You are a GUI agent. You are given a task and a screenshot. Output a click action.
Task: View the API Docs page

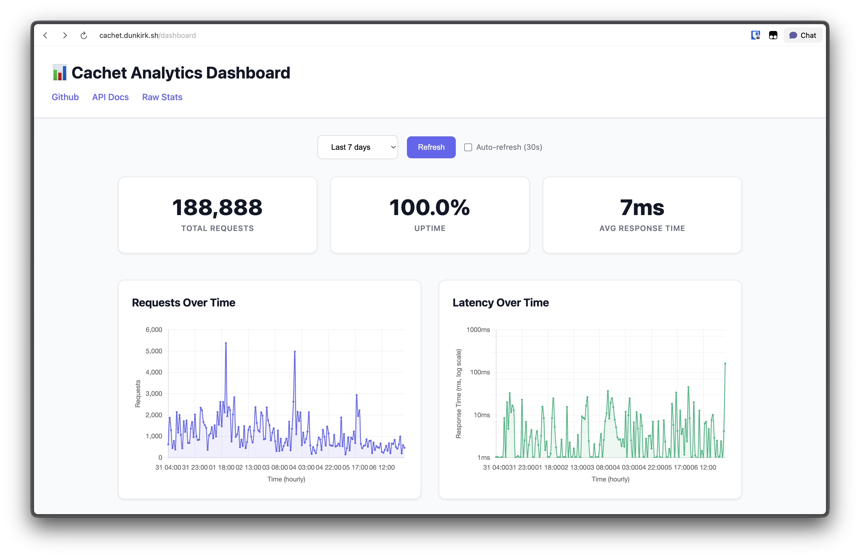point(110,97)
